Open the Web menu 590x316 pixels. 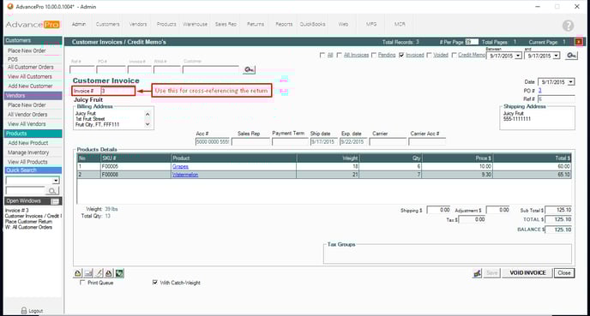[x=343, y=24]
